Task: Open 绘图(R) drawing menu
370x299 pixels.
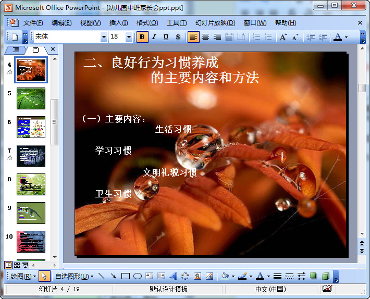Action: click(23, 276)
